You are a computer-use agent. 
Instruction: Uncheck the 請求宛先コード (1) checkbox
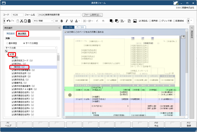tap(13, 60)
